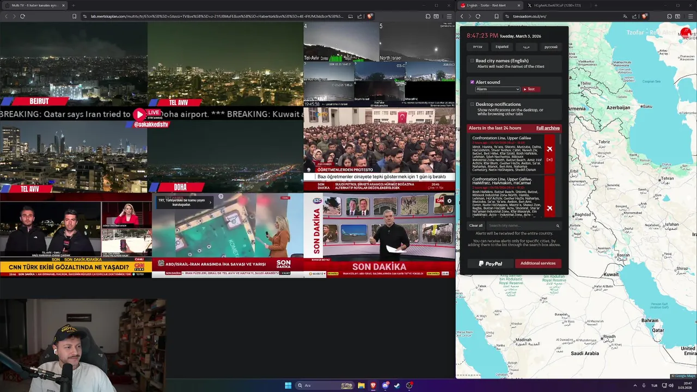Go back in Tzofar browser window
Viewport: 697px width, 392px height.
coord(462,16)
